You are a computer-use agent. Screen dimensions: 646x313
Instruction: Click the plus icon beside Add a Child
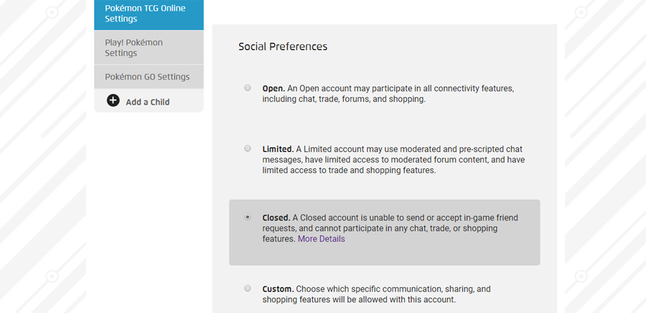(x=113, y=100)
